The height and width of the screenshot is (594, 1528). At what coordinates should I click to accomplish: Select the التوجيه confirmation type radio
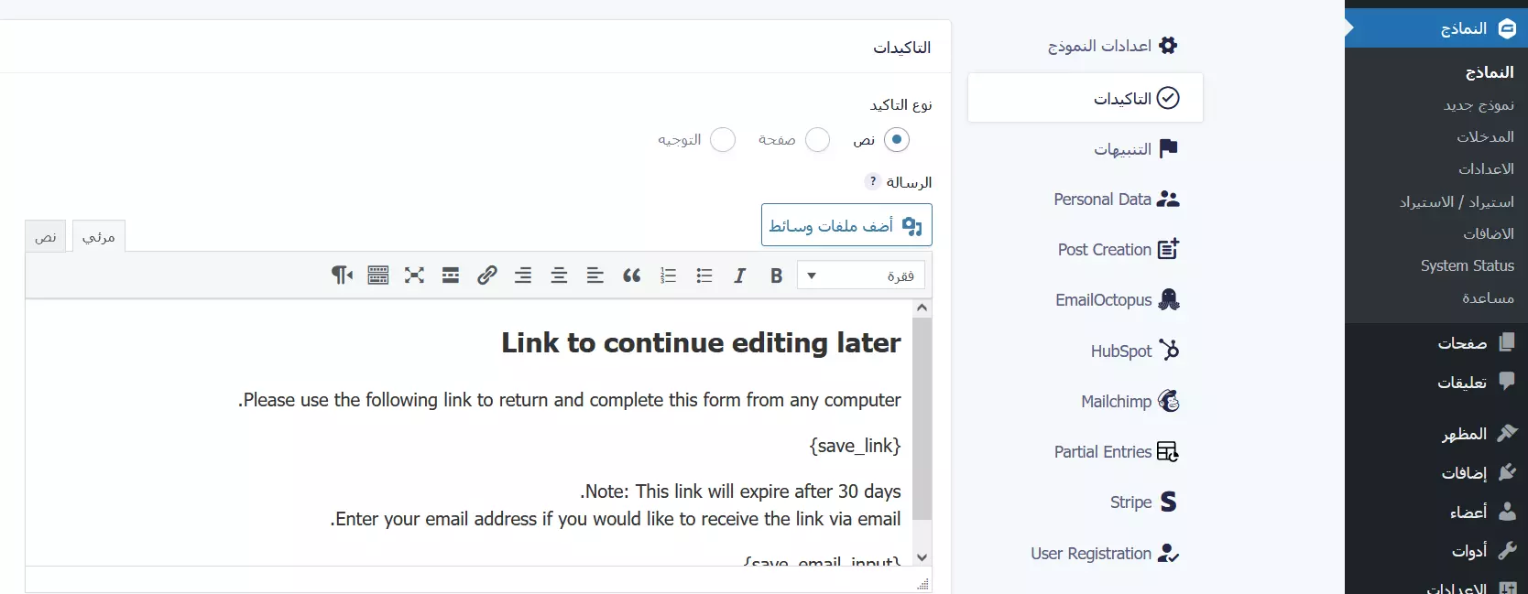723,140
